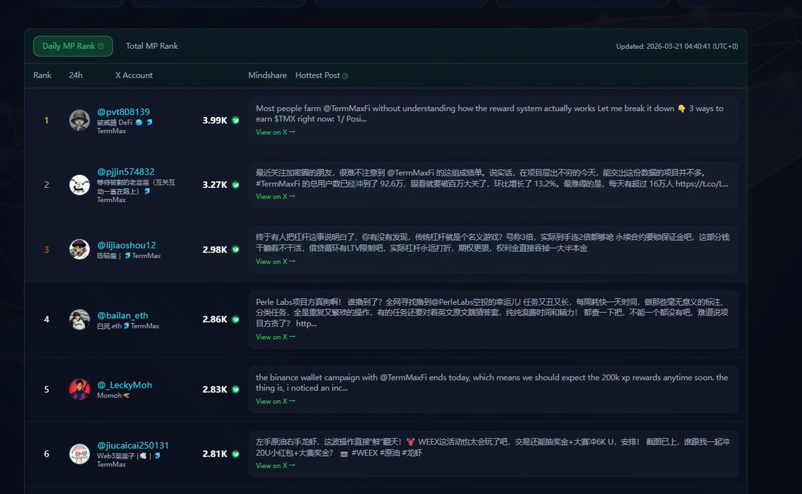Click the Hottest Post column header
Screen dimensions: 802x494
[x=317, y=76]
